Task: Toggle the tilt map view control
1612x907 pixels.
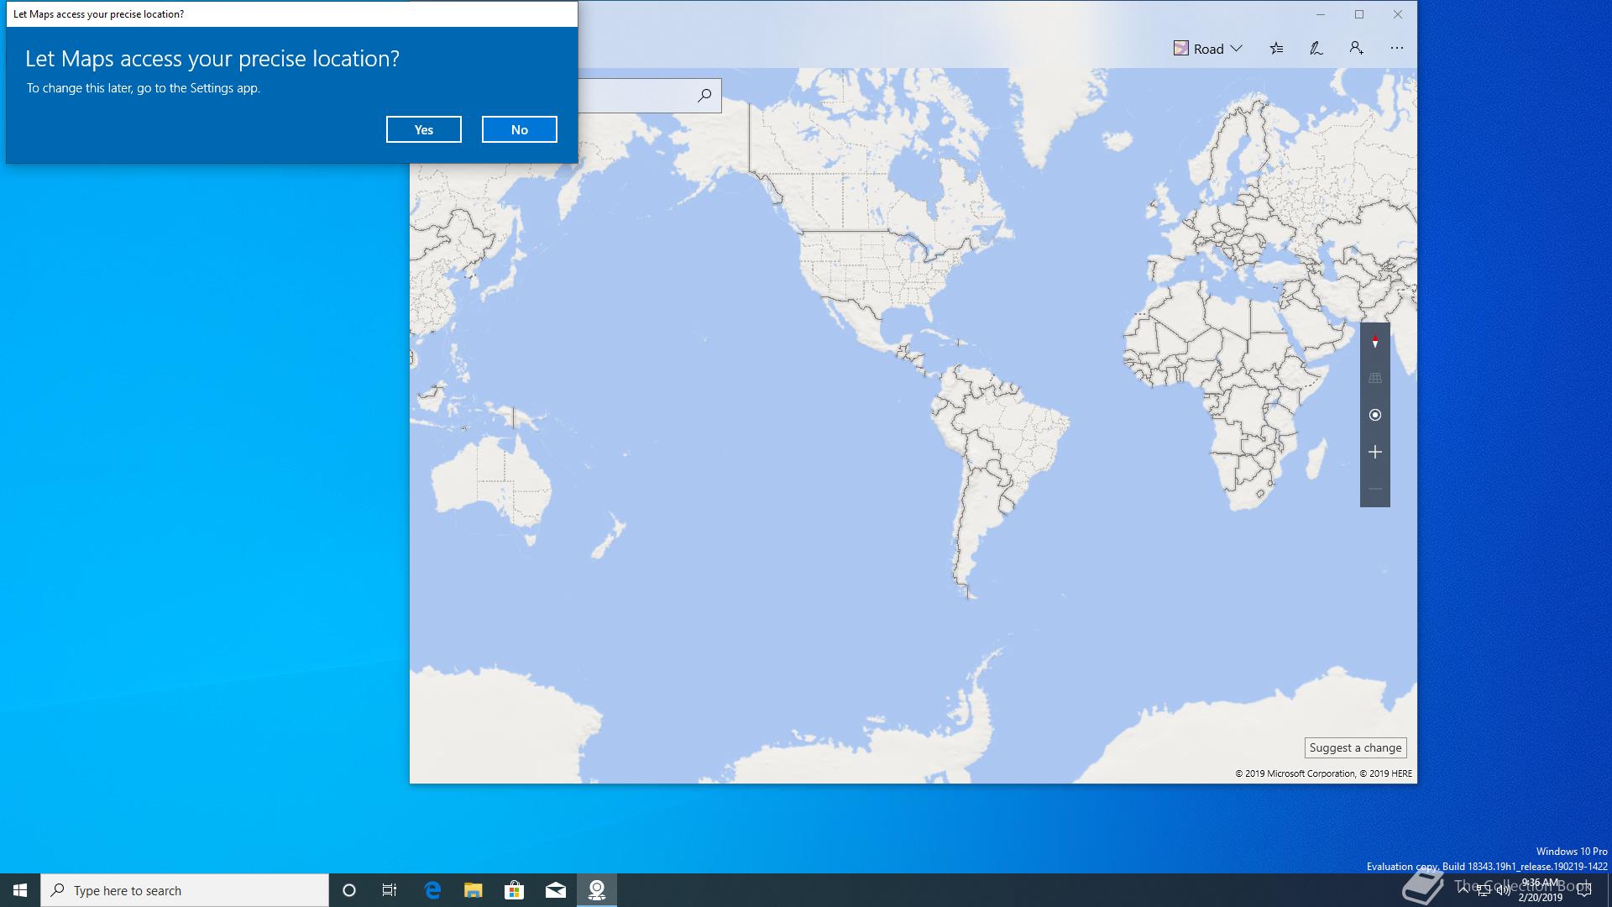Action: tap(1374, 378)
